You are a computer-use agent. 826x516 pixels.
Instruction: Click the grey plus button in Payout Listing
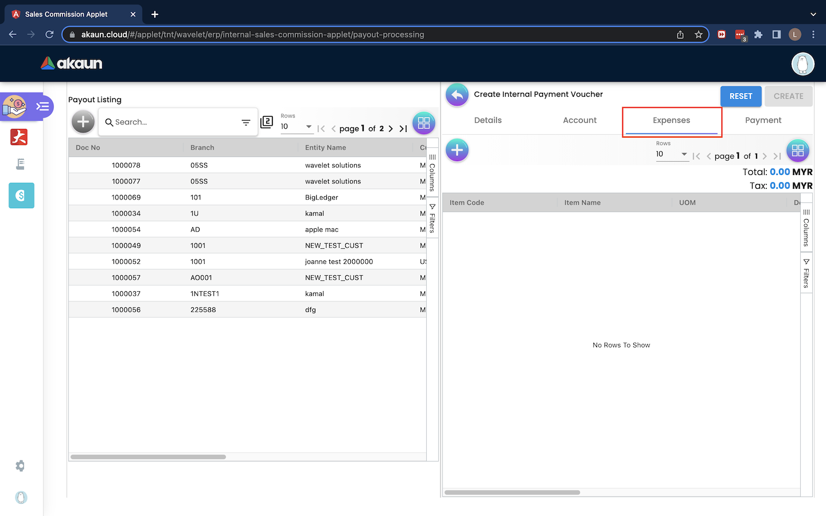pos(83,122)
